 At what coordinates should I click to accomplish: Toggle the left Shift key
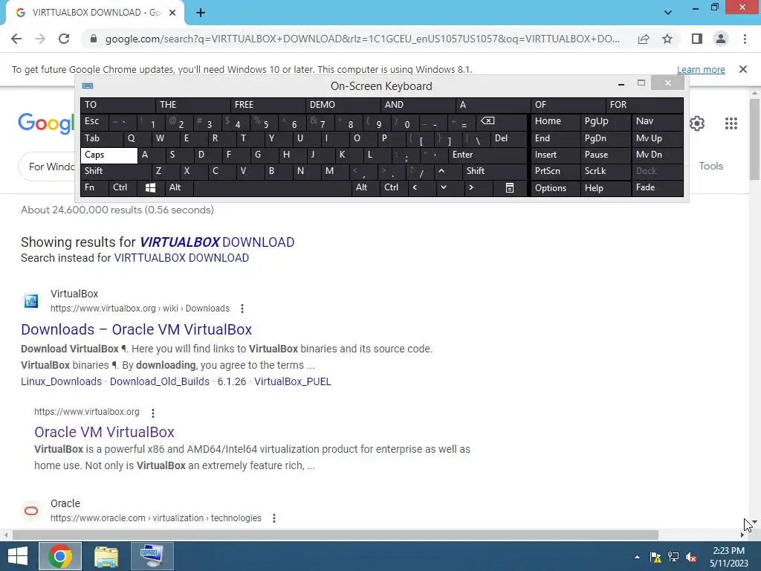coord(116,171)
